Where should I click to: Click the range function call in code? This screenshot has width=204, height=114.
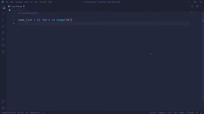[60, 20]
